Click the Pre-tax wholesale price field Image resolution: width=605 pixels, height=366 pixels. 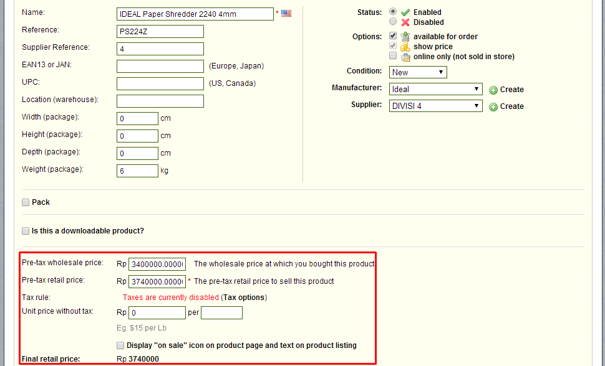[157, 265]
